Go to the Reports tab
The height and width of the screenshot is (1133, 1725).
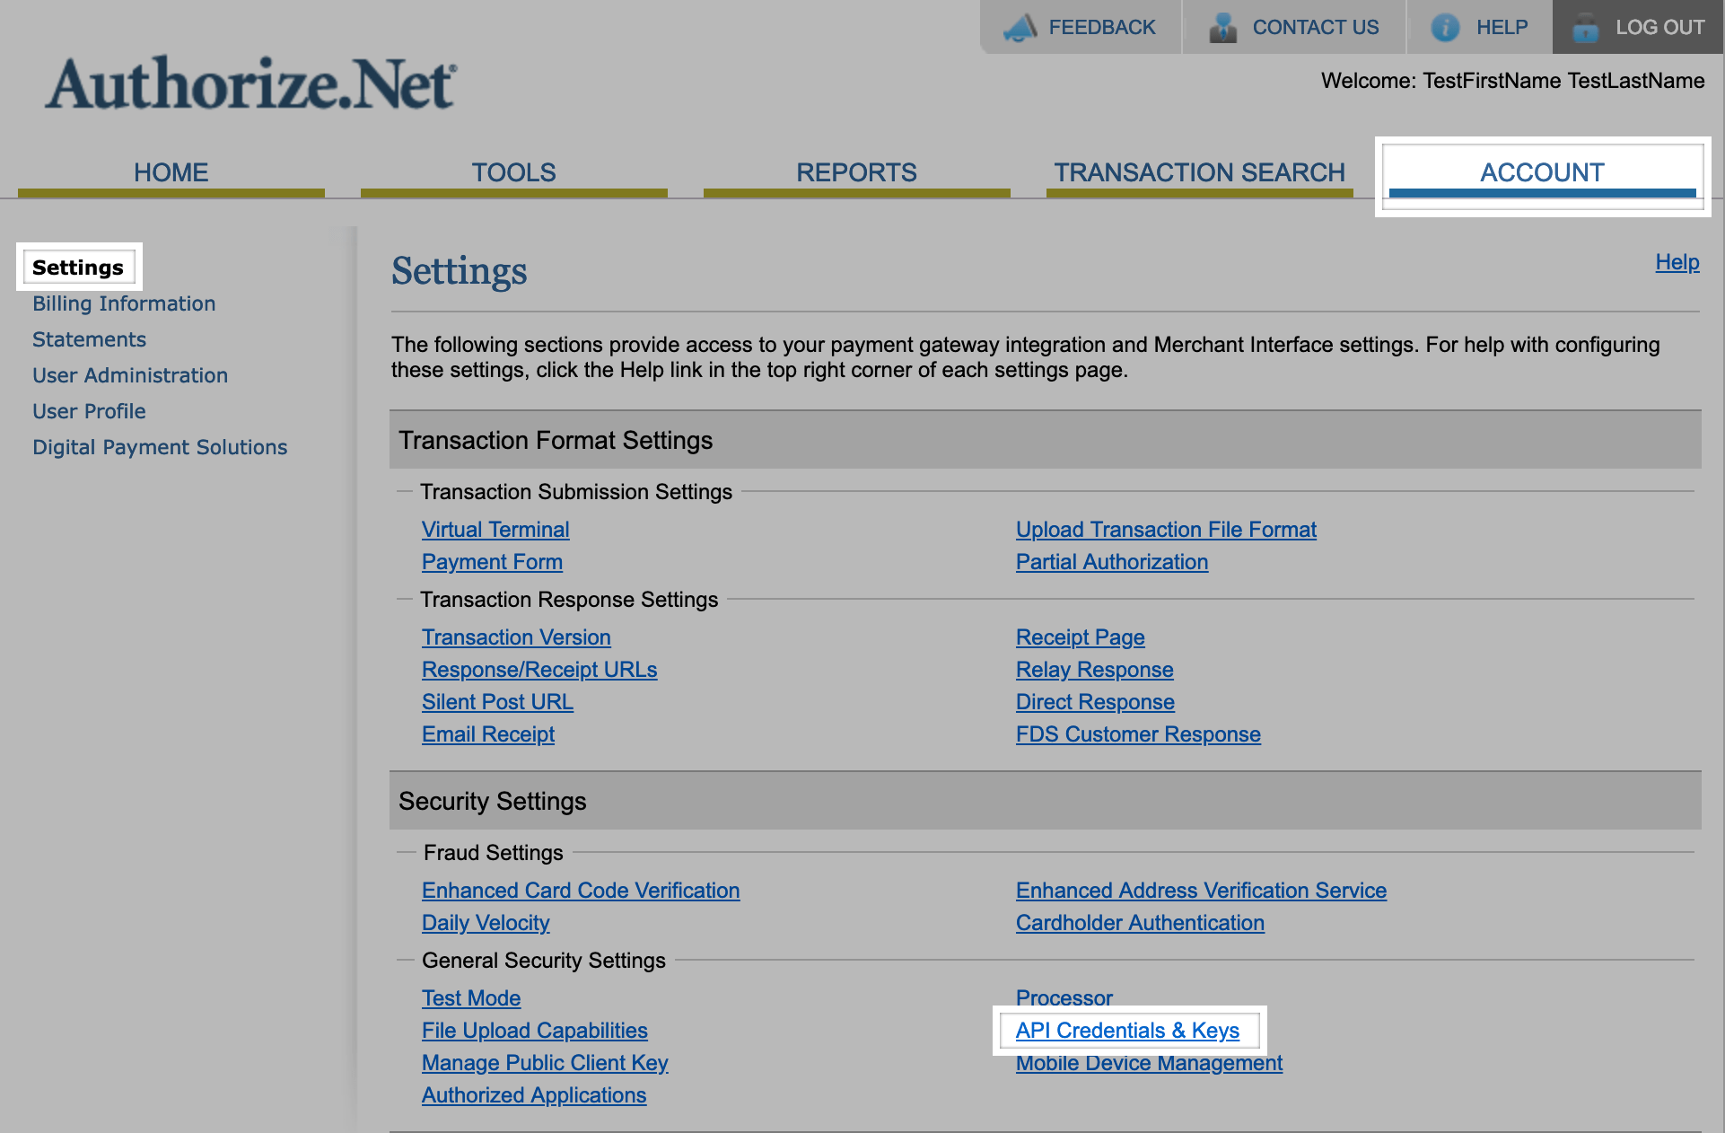coord(856,172)
